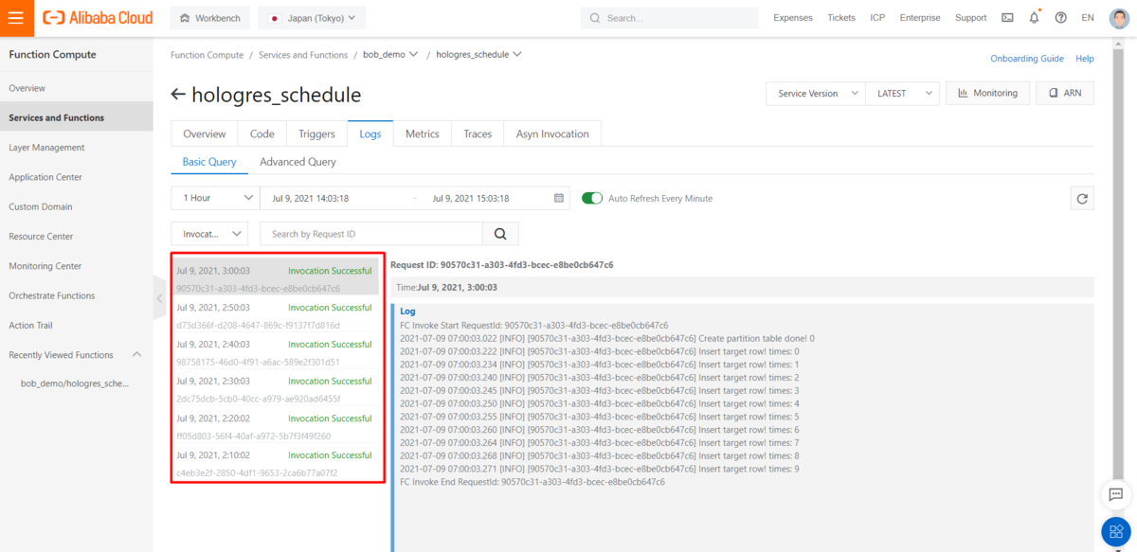This screenshot has height=552, width=1137.
Task: Open the Help link
Action: (1085, 59)
